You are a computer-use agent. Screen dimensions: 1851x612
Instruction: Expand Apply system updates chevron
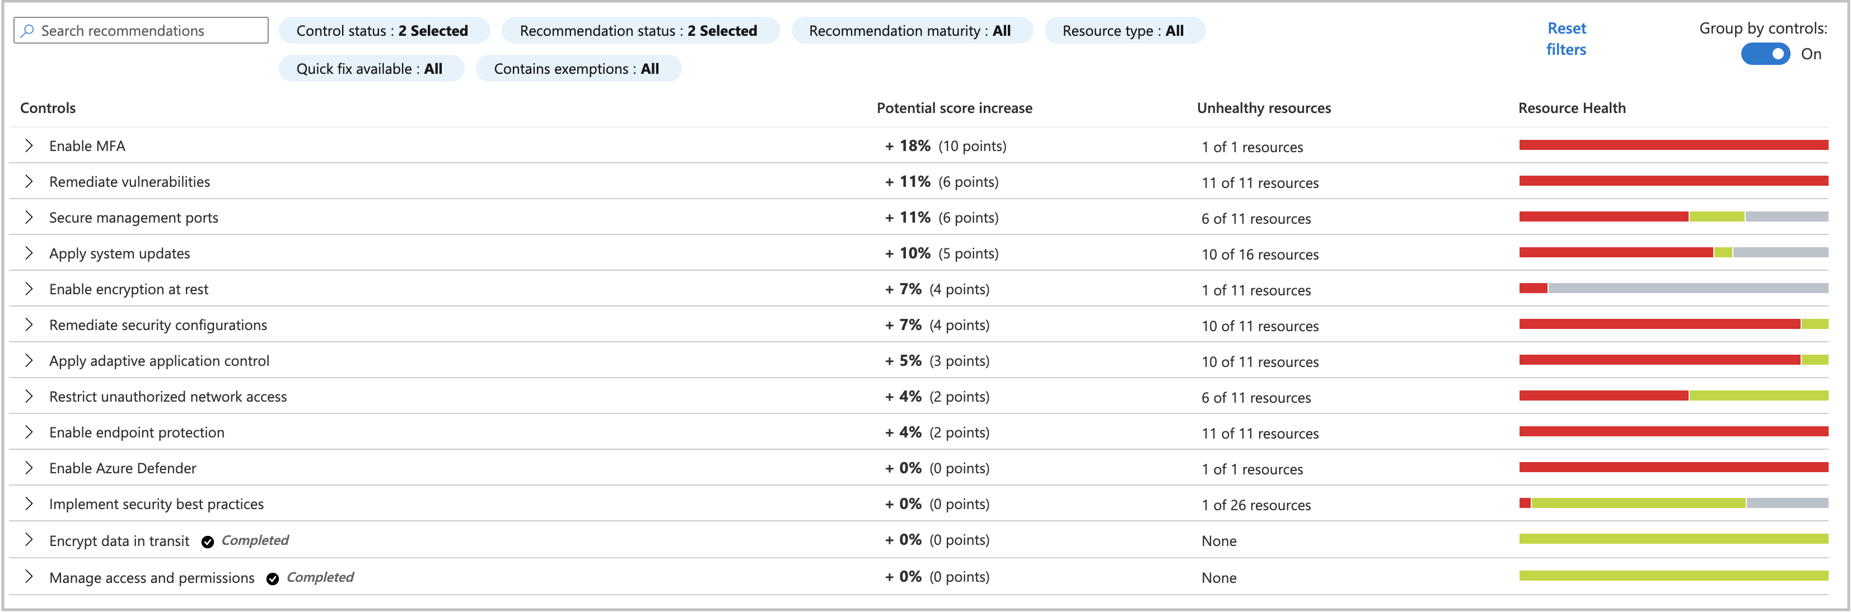pos(29,253)
